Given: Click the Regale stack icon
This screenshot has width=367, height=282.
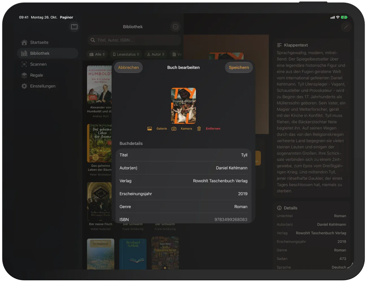Looking at the screenshot, I should coord(24,75).
